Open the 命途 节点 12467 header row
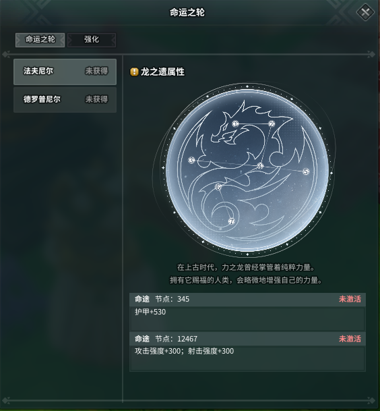Image resolution: width=380 pixels, height=411 pixels. click(247, 339)
